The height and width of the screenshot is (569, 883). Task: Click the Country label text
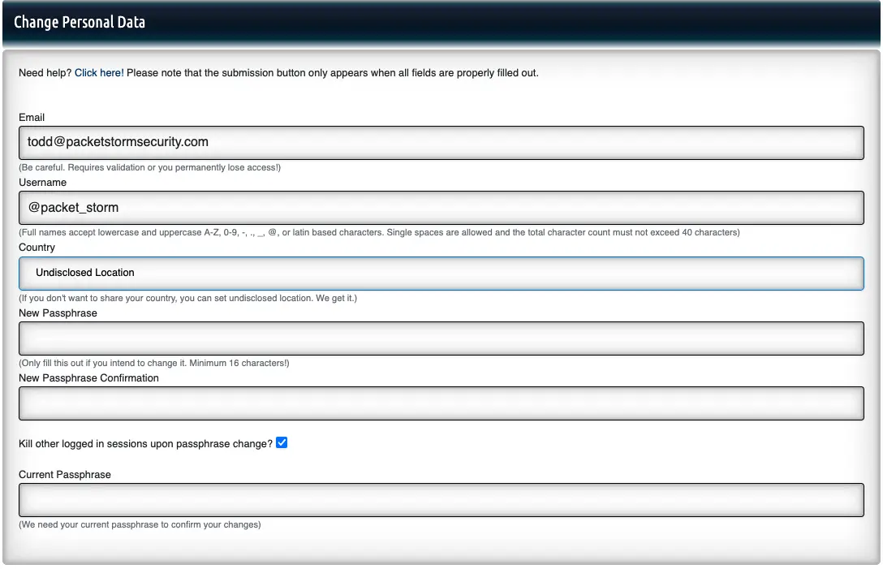pos(37,248)
